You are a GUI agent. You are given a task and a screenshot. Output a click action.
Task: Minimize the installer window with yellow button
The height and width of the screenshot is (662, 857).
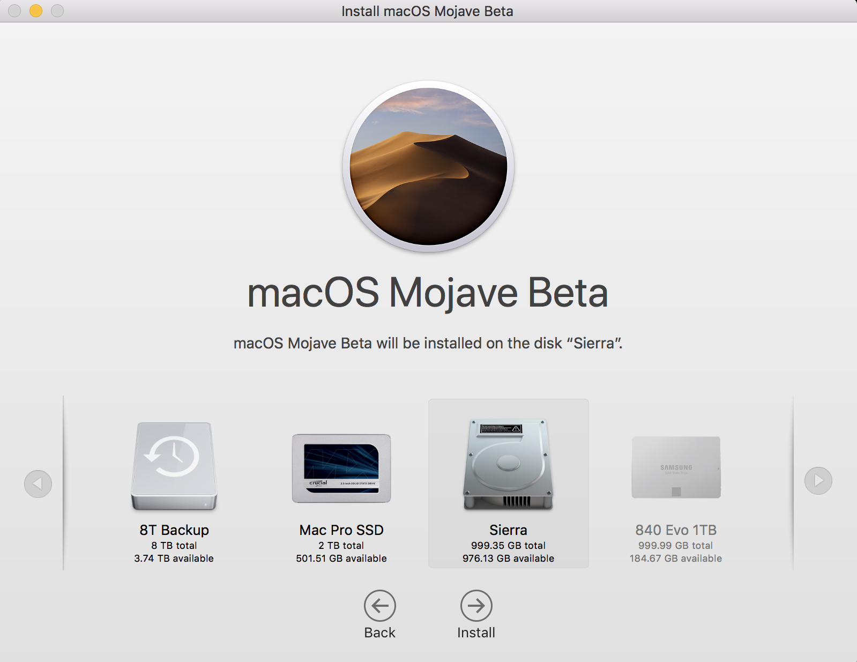(x=36, y=11)
